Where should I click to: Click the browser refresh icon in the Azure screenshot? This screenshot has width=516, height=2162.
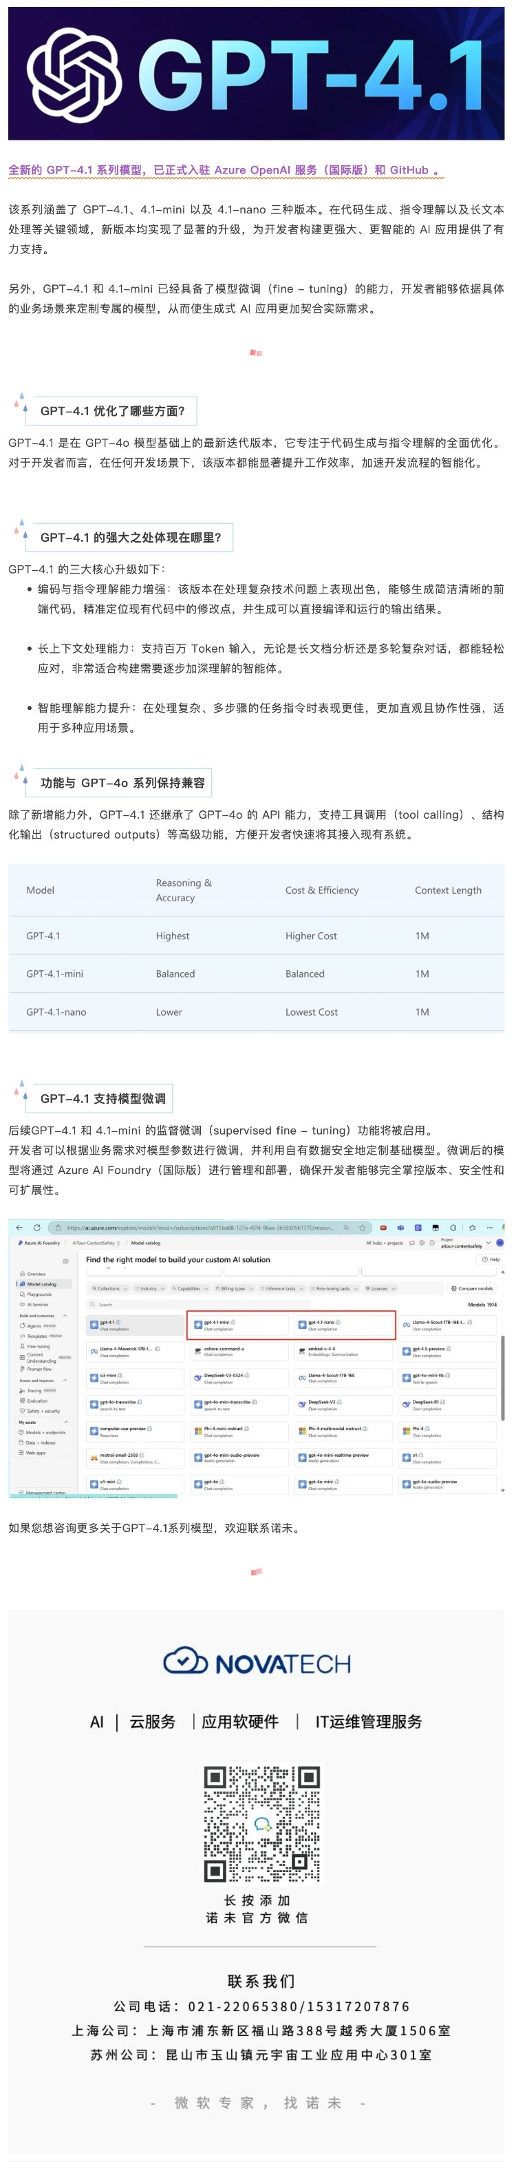click(x=37, y=1228)
